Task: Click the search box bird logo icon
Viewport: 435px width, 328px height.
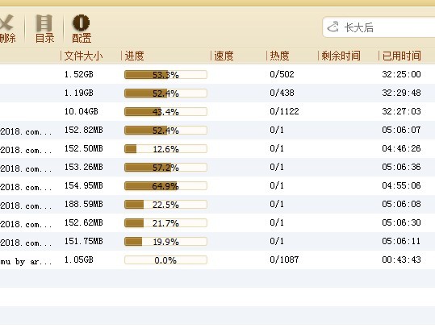Action: coord(333,27)
